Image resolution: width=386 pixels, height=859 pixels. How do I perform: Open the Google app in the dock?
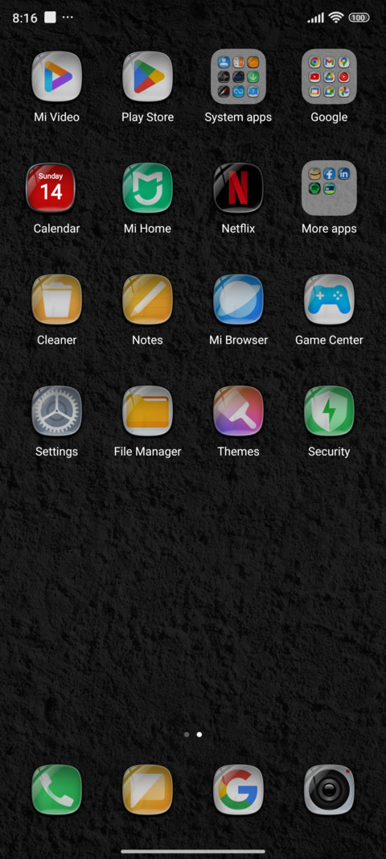click(238, 790)
